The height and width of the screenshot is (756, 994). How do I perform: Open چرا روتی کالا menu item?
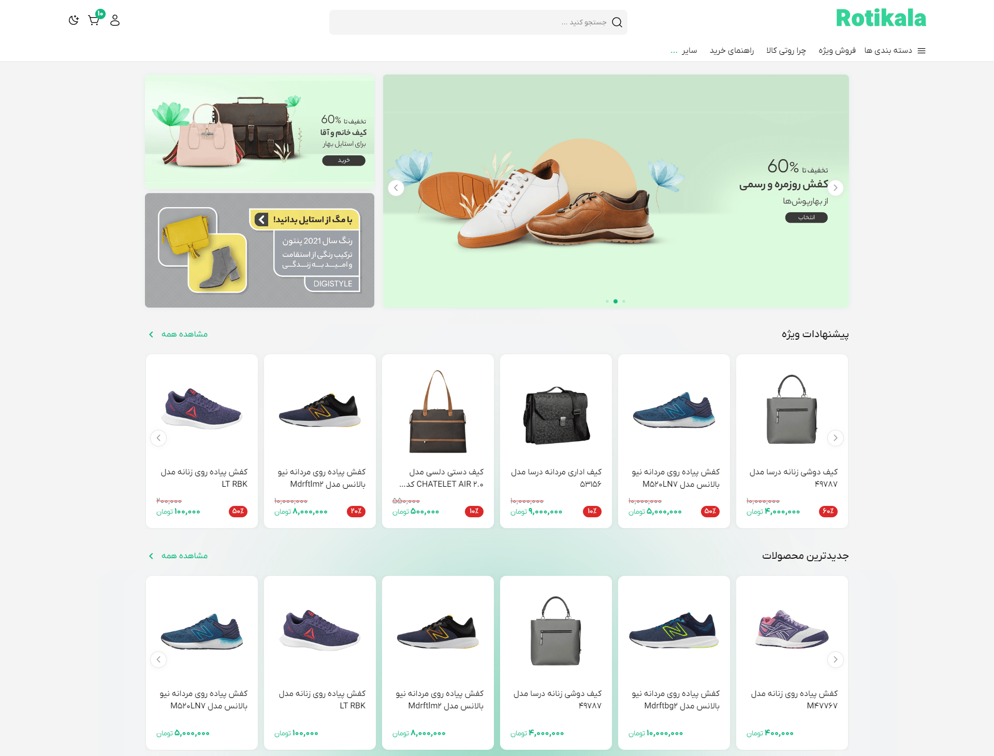[x=786, y=50]
